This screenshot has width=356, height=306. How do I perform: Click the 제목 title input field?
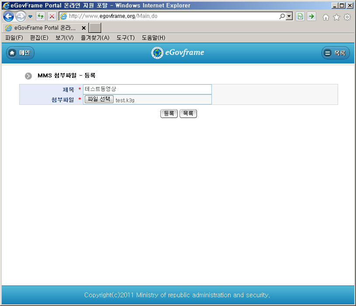(x=147, y=89)
